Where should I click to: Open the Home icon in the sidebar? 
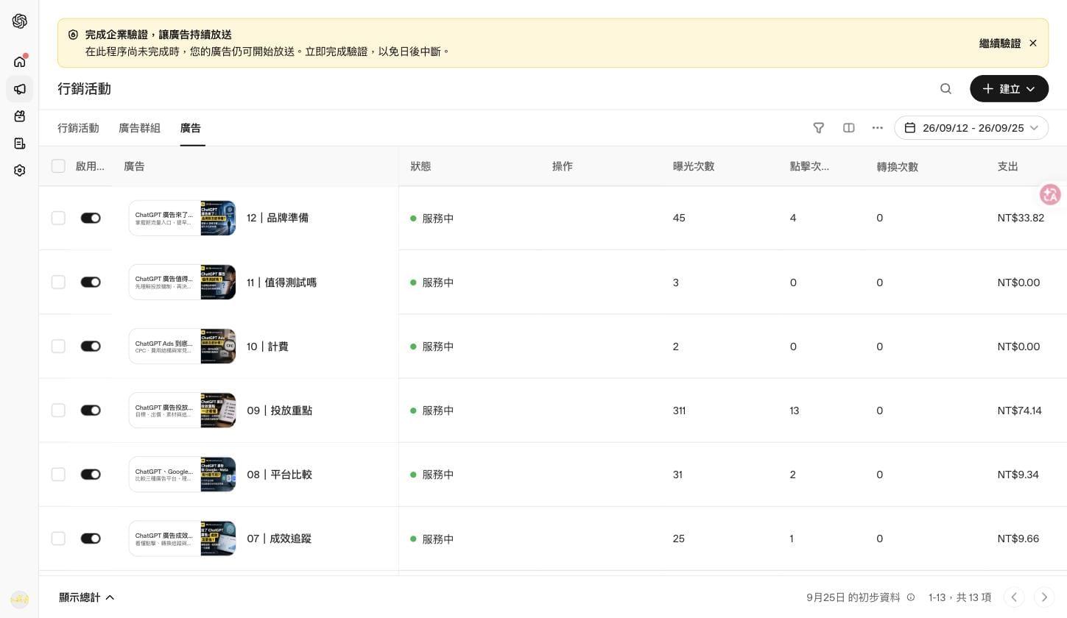click(x=20, y=62)
